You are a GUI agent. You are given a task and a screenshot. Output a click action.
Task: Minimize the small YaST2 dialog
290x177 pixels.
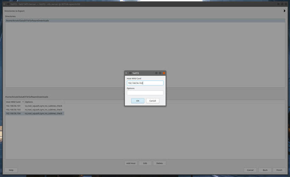click(156, 73)
